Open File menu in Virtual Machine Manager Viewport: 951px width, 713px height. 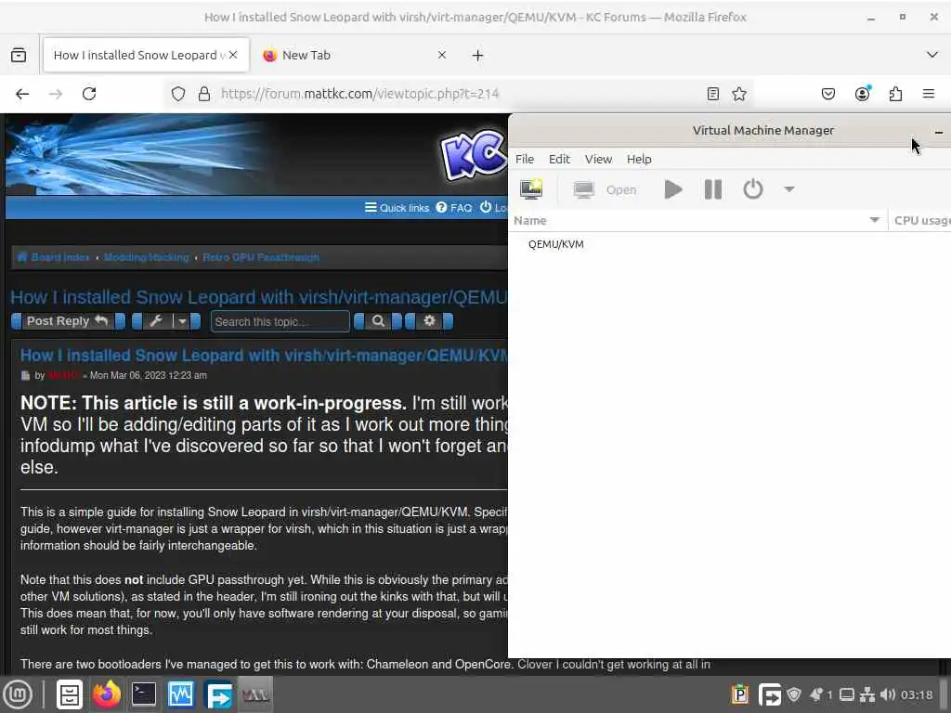click(x=525, y=159)
